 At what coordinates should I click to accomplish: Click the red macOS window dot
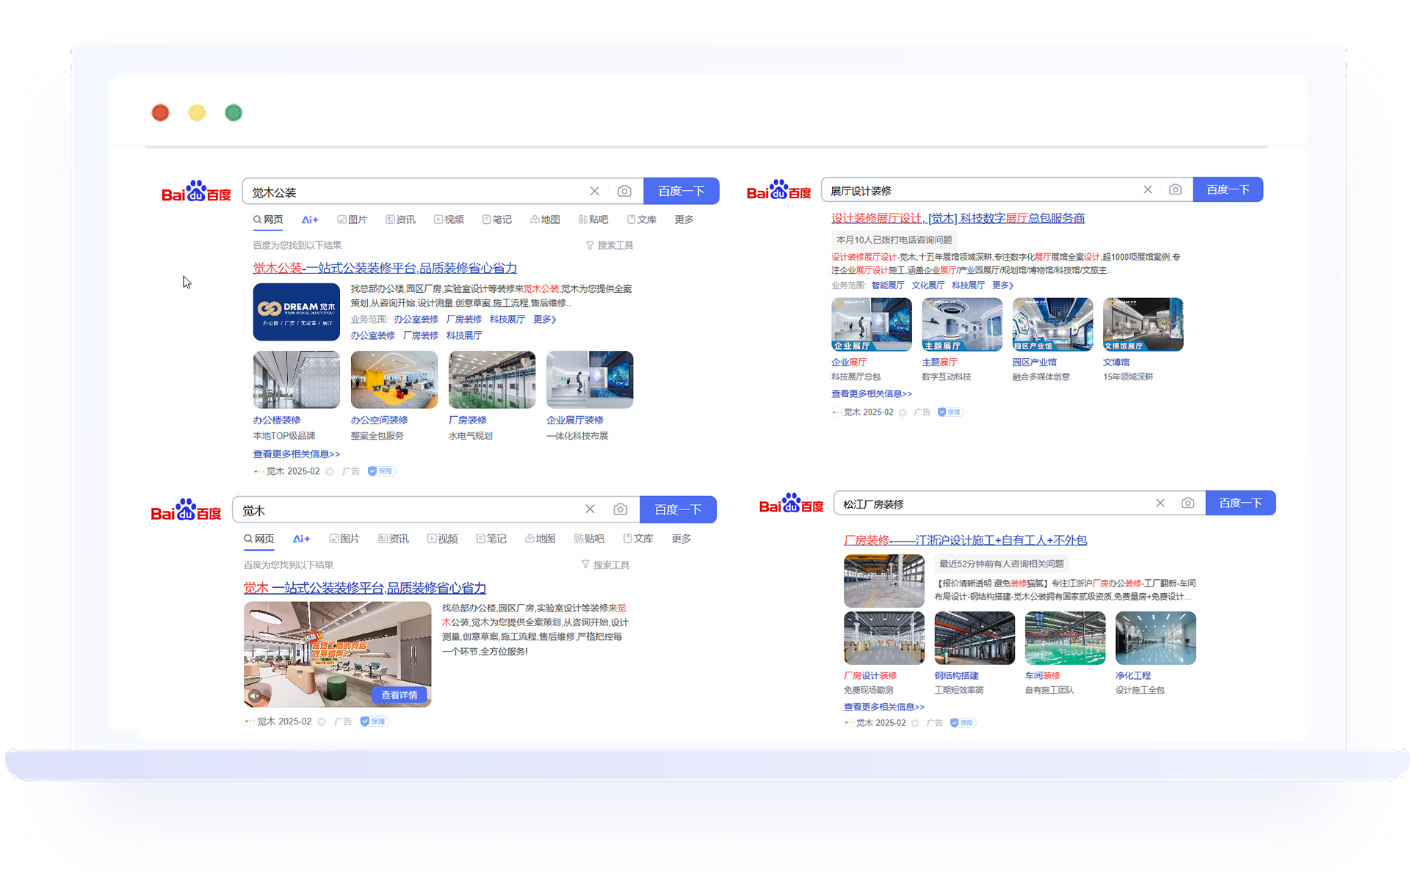160,113
